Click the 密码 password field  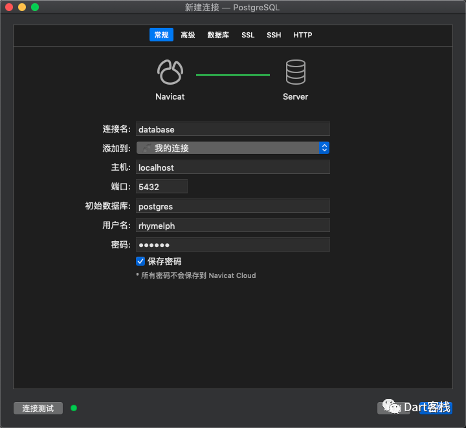(x=233, y=244)
